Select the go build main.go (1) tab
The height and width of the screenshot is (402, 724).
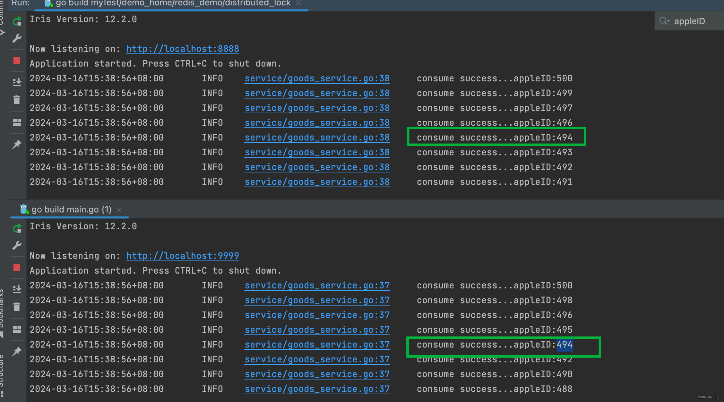(71, 209)
